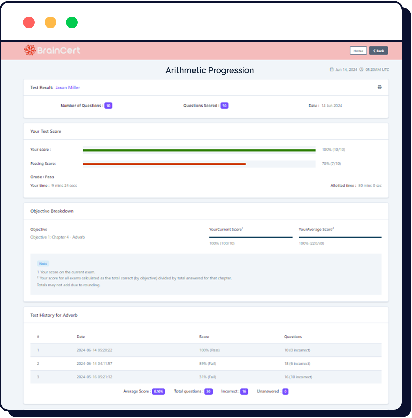
Task: Click the green window maximize dot
Action: (x=72, y=22)
